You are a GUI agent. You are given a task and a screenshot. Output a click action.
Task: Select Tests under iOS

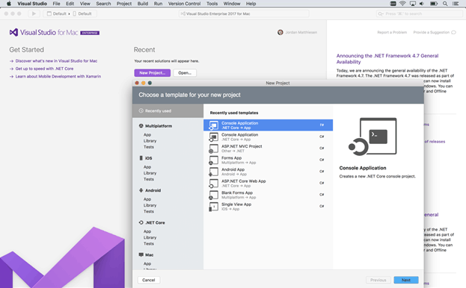pyautogui.click(x=149, y=179)
